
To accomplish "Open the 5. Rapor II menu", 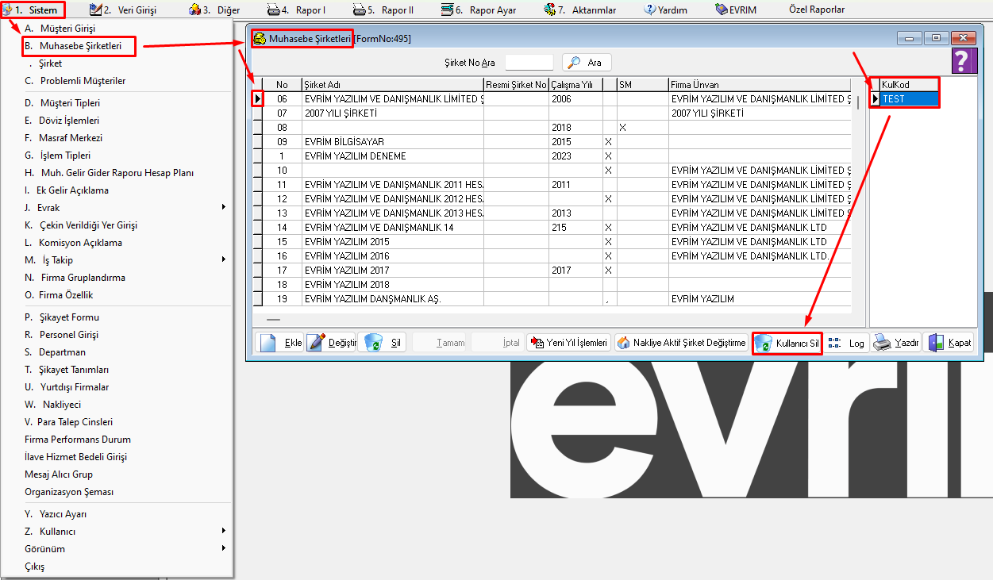I will click(383, 10).
